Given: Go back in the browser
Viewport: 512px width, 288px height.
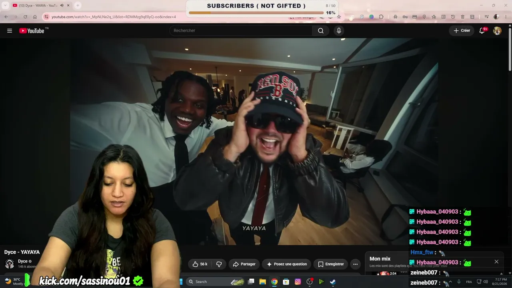Looking at the screenshot, I should click(6, 17).
